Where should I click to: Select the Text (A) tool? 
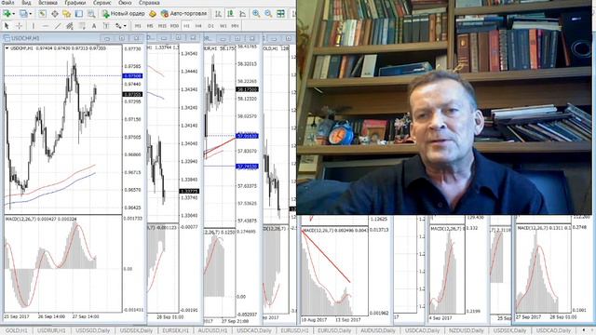[x=94, y=26]
